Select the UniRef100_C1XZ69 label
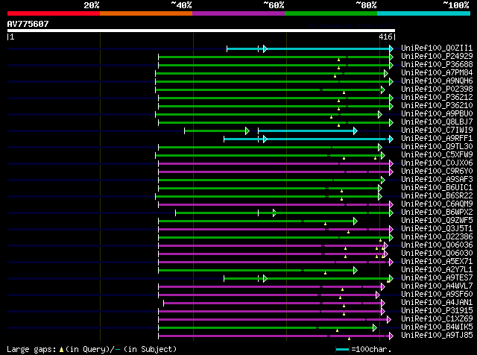Viewport: 477px width, 355px height. [x=437, y=319]
